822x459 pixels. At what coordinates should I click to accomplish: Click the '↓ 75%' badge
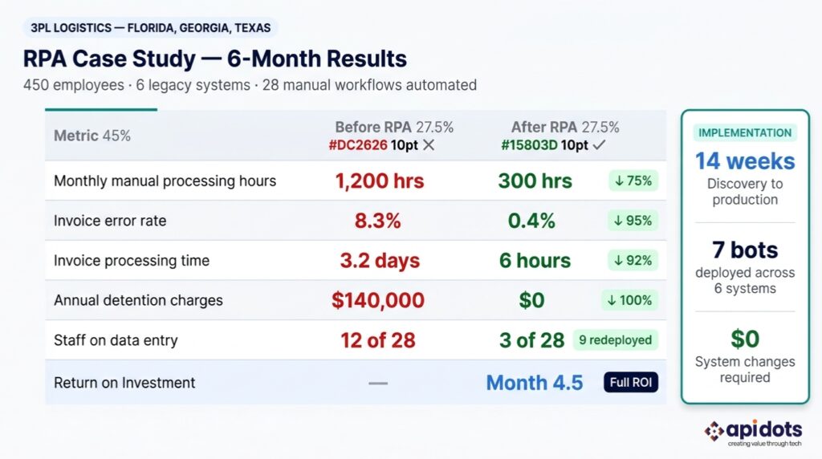(x=633, y=181)
